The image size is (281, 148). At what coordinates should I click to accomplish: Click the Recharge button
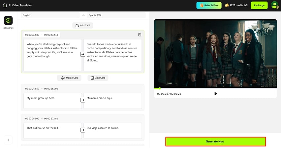coord(259,5)
